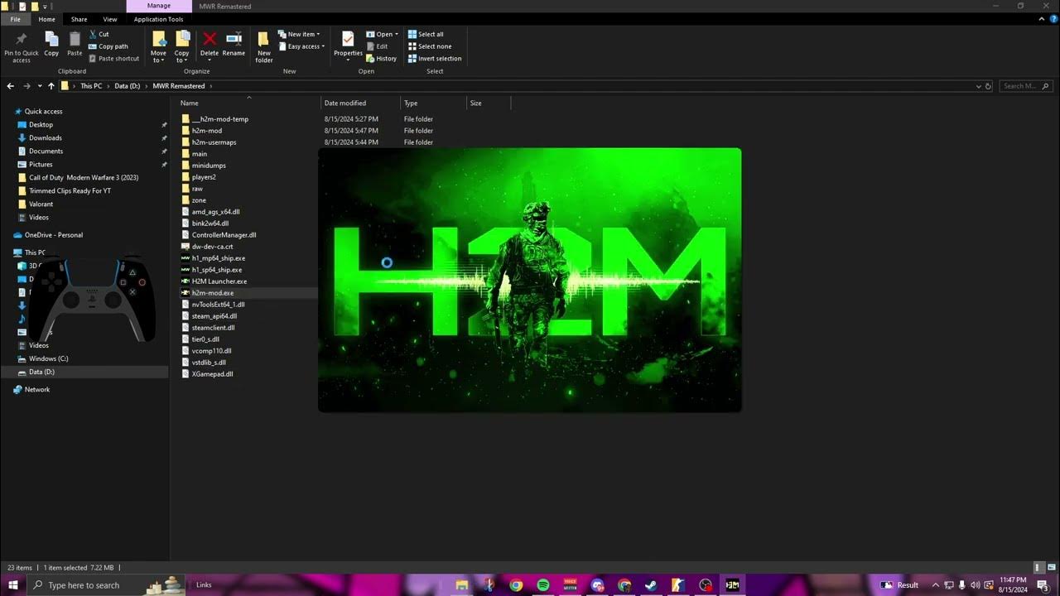Viewport: 1060px width, 596px height.
Task: Select h1_mp64_ship.exe in the file list
Action: [x=219, y=258]
